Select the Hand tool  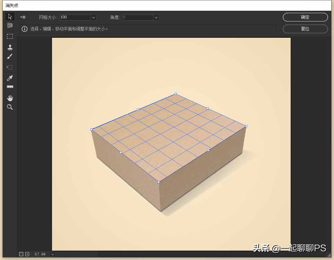(10, 98)
